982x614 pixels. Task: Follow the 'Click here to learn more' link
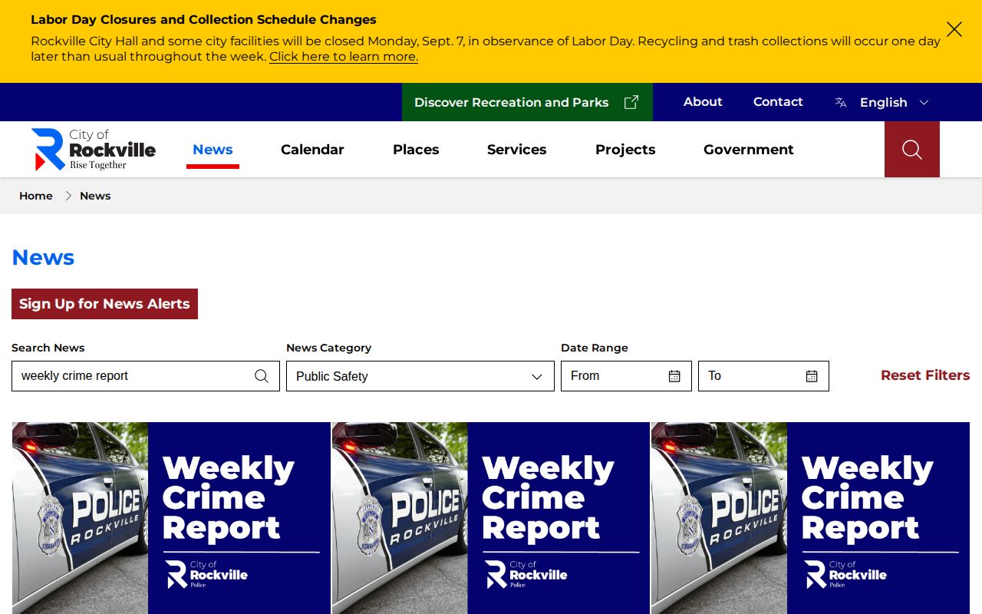point(344,57)
